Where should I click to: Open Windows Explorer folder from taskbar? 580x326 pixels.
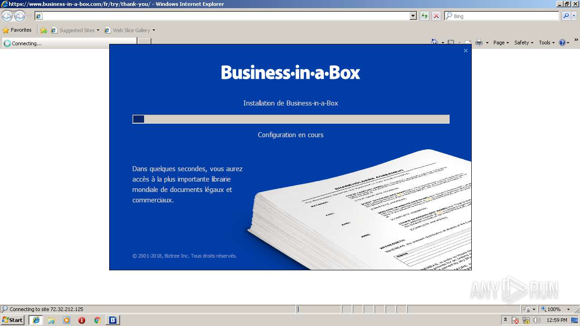pyautogui.click(x=51, y=320)
